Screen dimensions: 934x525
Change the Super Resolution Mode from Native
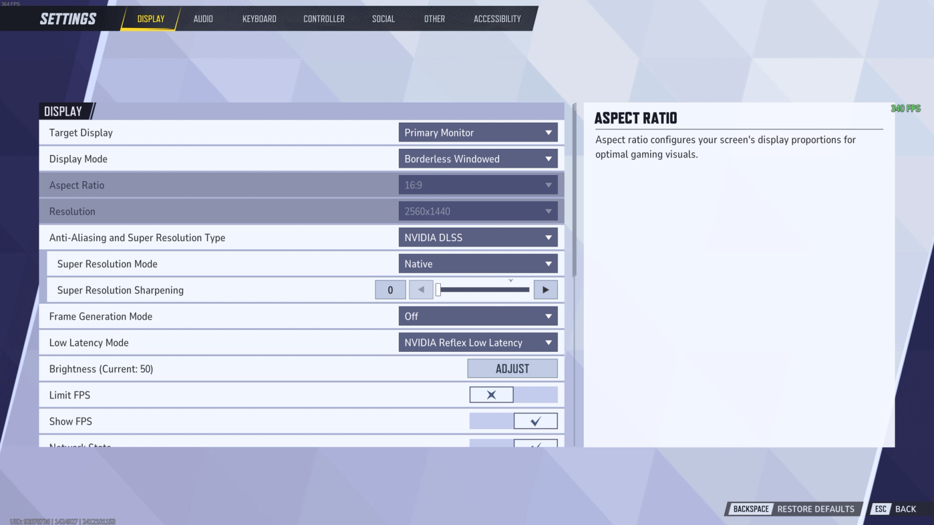(478, 264)
